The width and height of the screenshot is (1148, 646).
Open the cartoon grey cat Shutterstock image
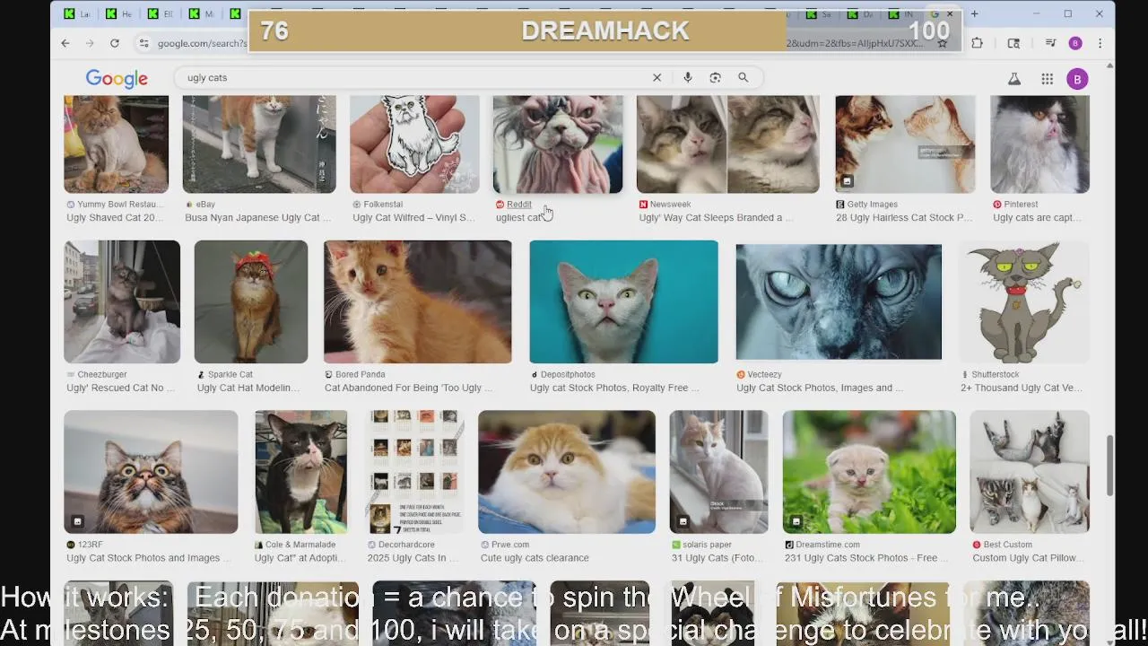pyautogui.click(x=1025, y=301)
